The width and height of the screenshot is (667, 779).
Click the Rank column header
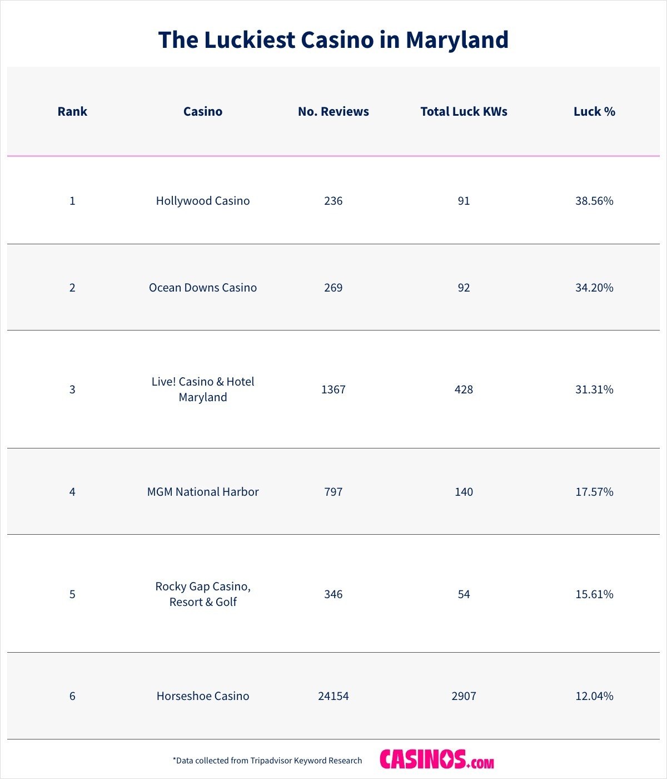tap(72, 111)
